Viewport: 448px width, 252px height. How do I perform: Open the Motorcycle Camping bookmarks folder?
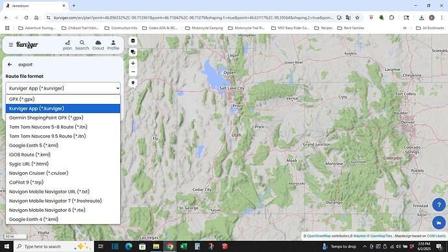coord(204,28)
